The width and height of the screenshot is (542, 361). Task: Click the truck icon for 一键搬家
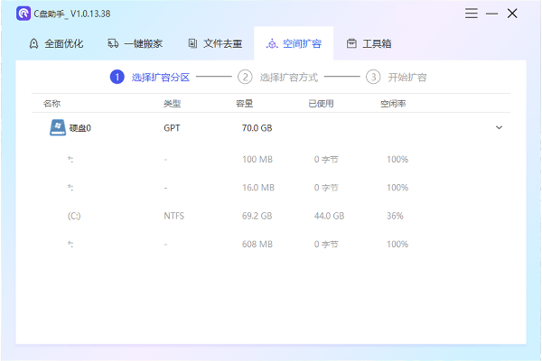tap(113, 43)
